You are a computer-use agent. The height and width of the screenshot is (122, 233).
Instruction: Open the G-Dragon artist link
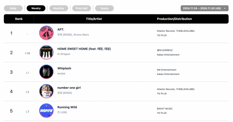point(64,54)
